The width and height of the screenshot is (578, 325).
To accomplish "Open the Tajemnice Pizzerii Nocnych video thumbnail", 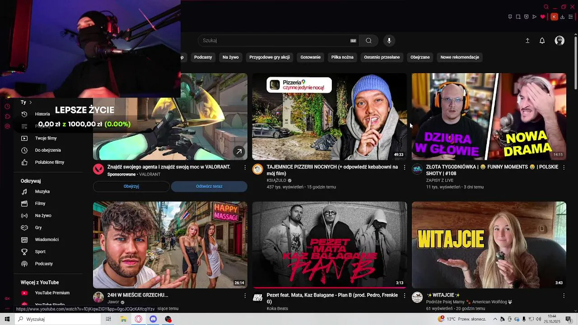I will [330, 116].
